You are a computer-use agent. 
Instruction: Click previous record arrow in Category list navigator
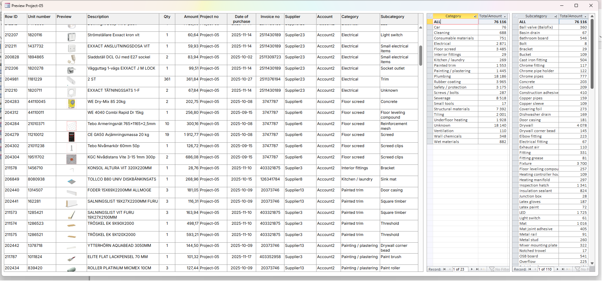[x=450, y=269]
